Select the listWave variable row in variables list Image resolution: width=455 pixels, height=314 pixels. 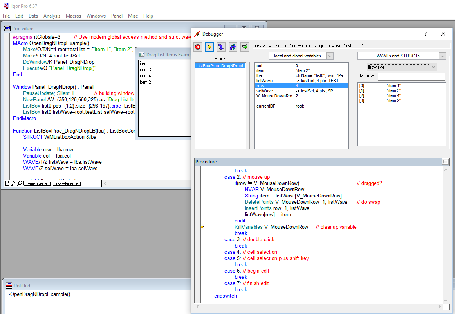301,81
